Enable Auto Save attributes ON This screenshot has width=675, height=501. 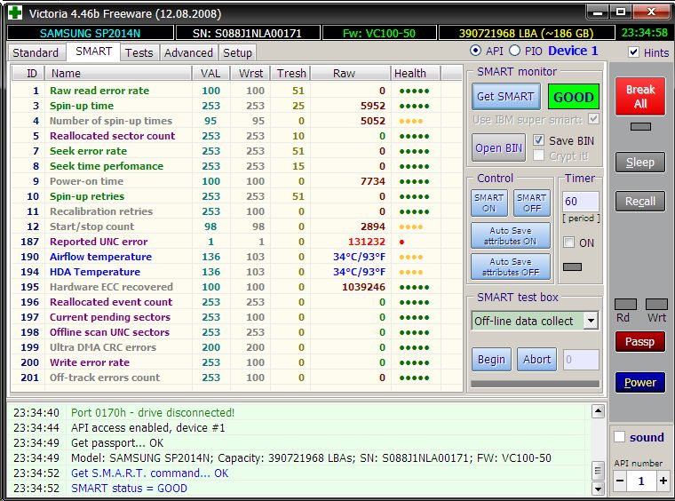coord(511,235)
